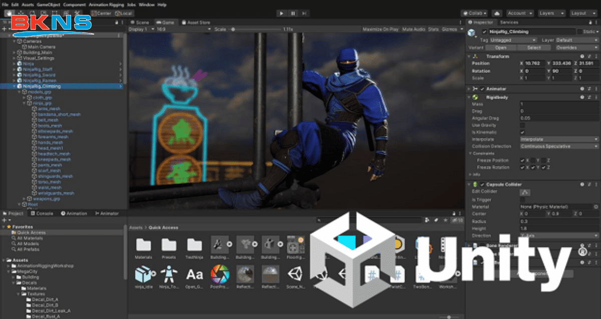601x319 pixels.
Task: Open the Animation Rigging menu
Action: pyautogui.click(x=106, y=4)
